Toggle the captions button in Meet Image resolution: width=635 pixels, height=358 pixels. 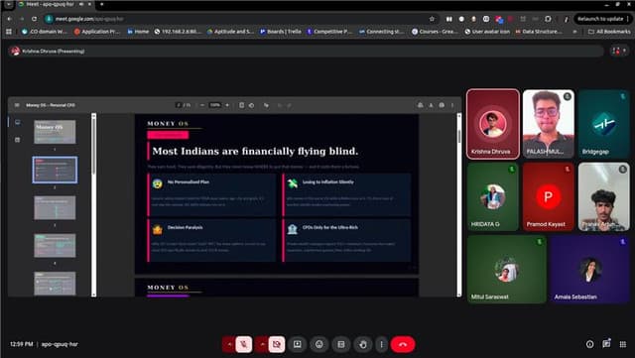click(341, 344)
